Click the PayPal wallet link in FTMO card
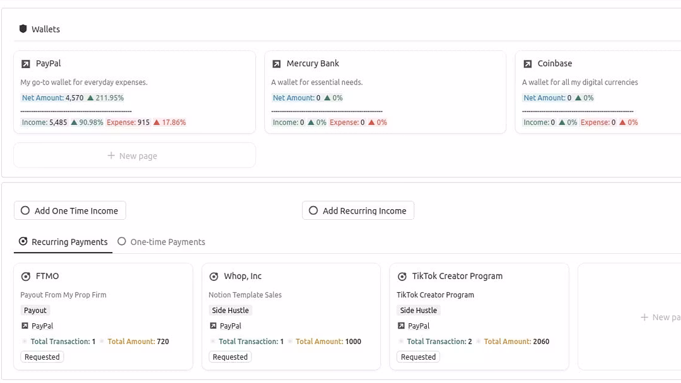Image resolution: width=681 pixels, height=383 pixels. click(x=42, y=326)
